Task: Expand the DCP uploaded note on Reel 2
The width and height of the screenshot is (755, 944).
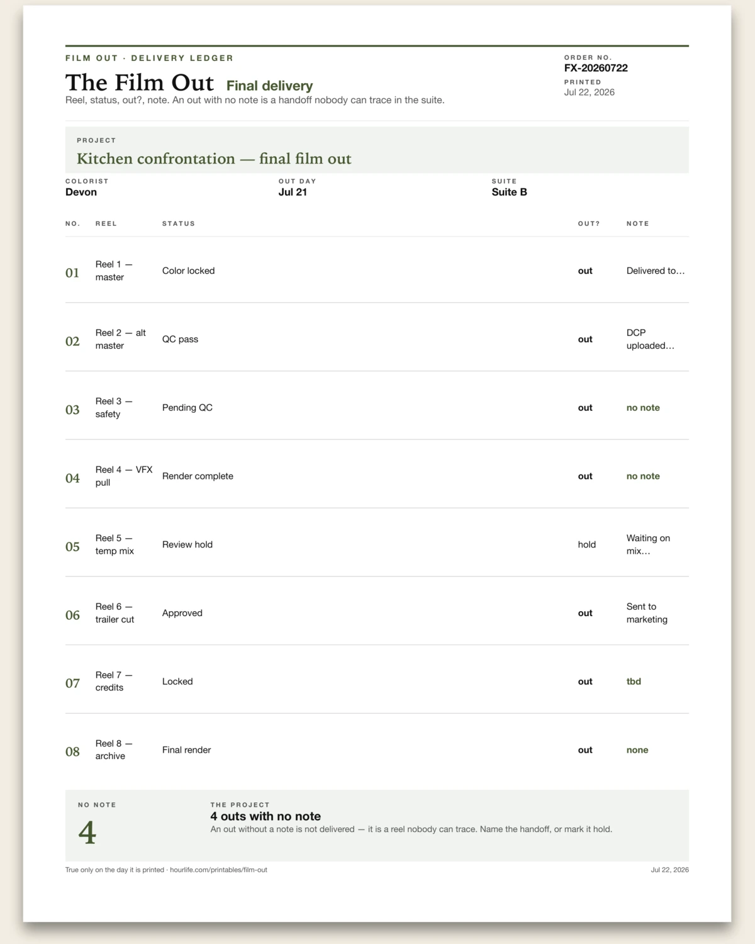Action: coord(650,339)
